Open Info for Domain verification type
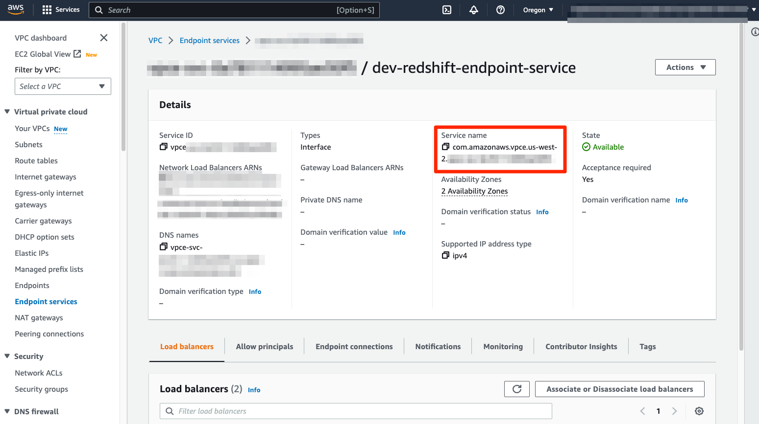759x424 pixels. (255, 291)
